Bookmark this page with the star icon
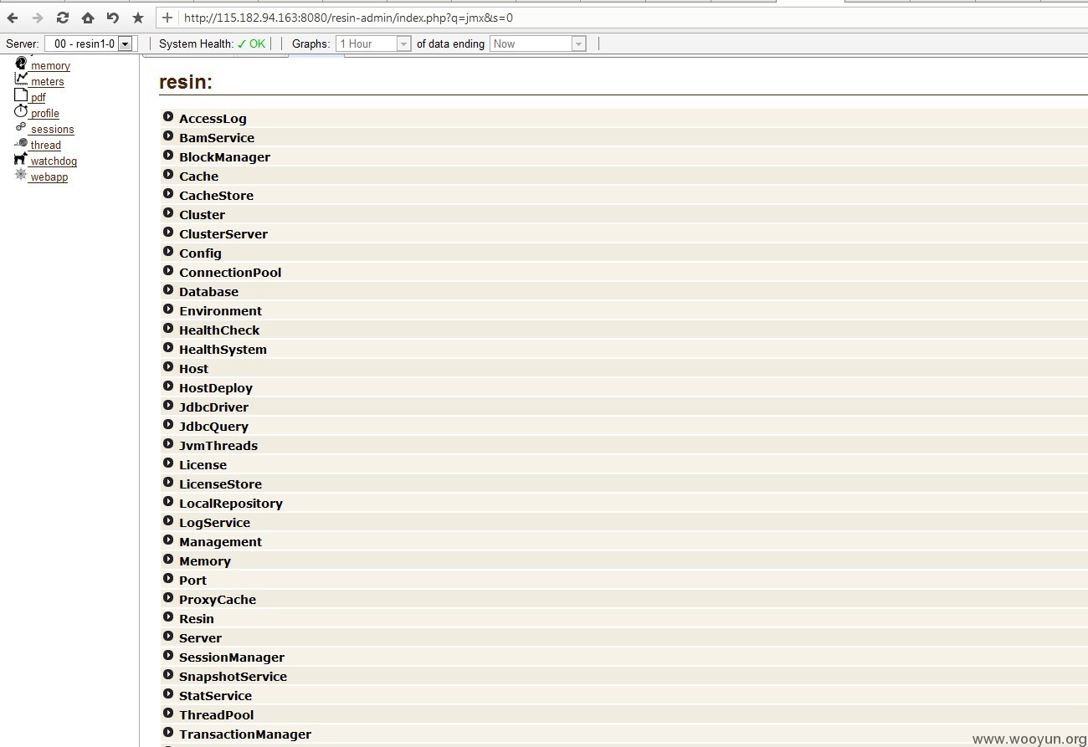This screenshot has height=747, width=1088. point(138,18)
